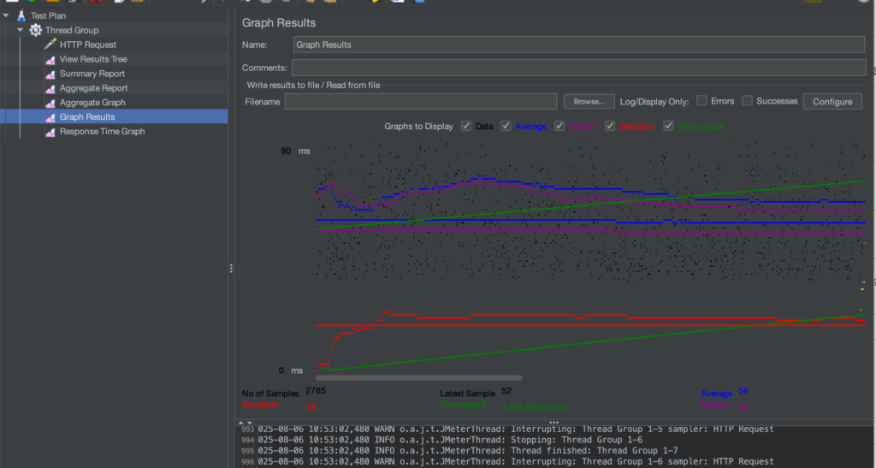This screenshot has width=876, height=468.
Task: Click the View Results Tree listener icon
Action: (x=50, y=59)
